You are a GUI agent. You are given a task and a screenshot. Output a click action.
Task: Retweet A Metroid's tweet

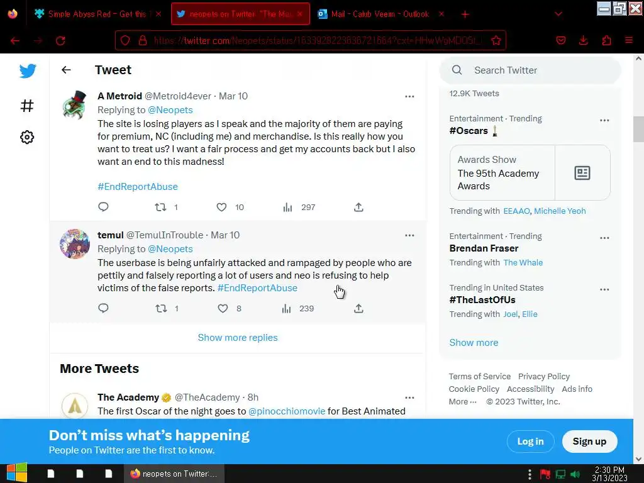pos(160,207)
